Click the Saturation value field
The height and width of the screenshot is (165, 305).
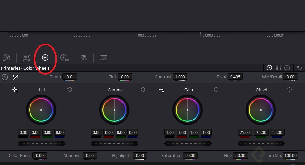(x=190, y=156)
